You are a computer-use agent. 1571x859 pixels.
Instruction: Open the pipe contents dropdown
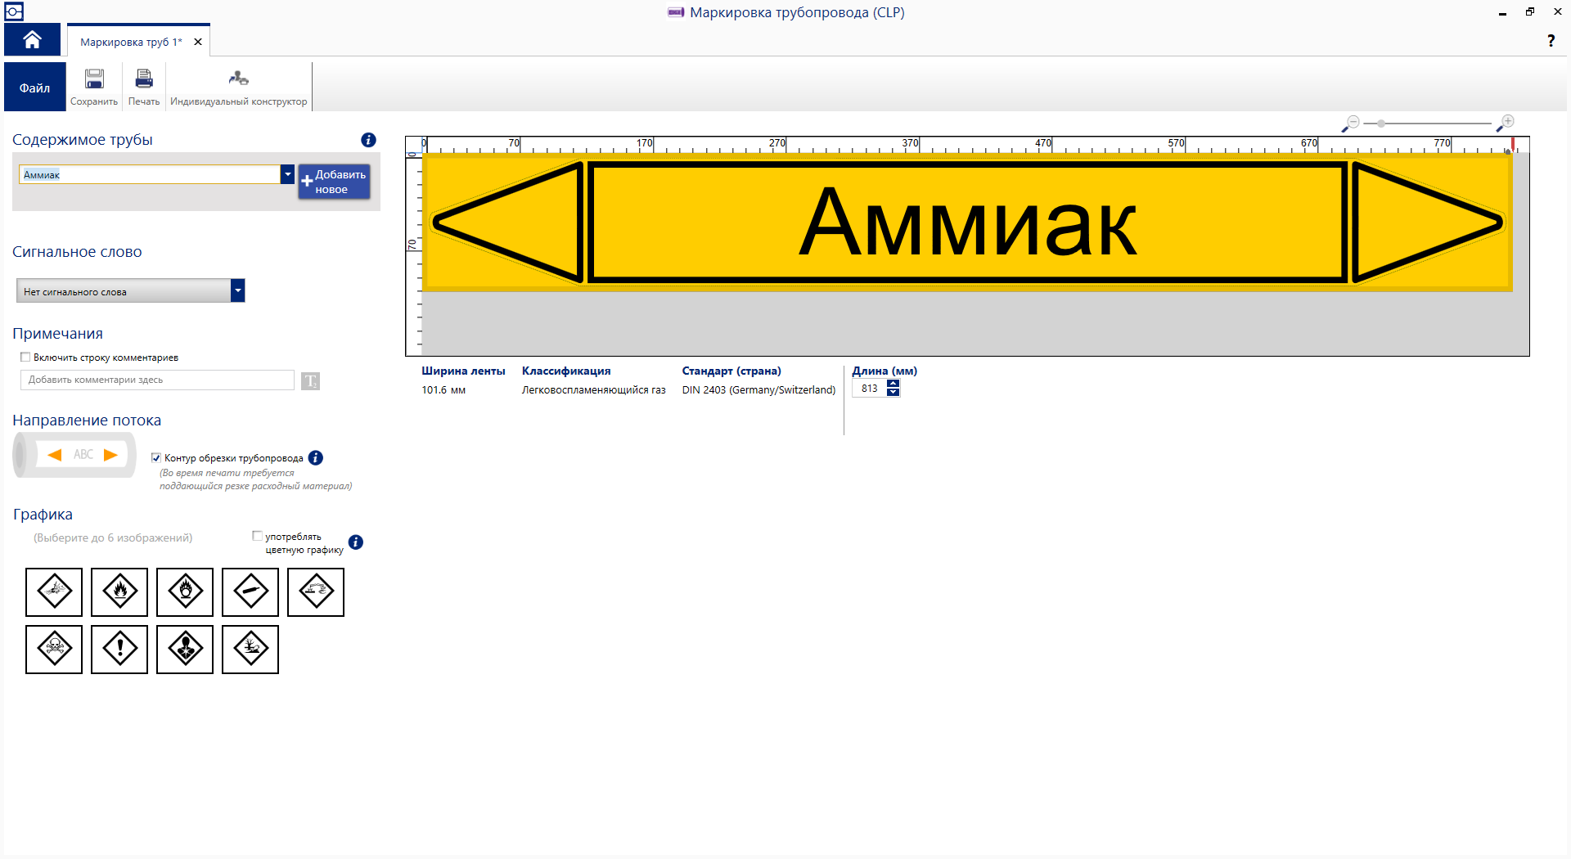(287, 174)
